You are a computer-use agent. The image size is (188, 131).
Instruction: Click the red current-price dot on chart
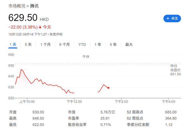[109, 88]
